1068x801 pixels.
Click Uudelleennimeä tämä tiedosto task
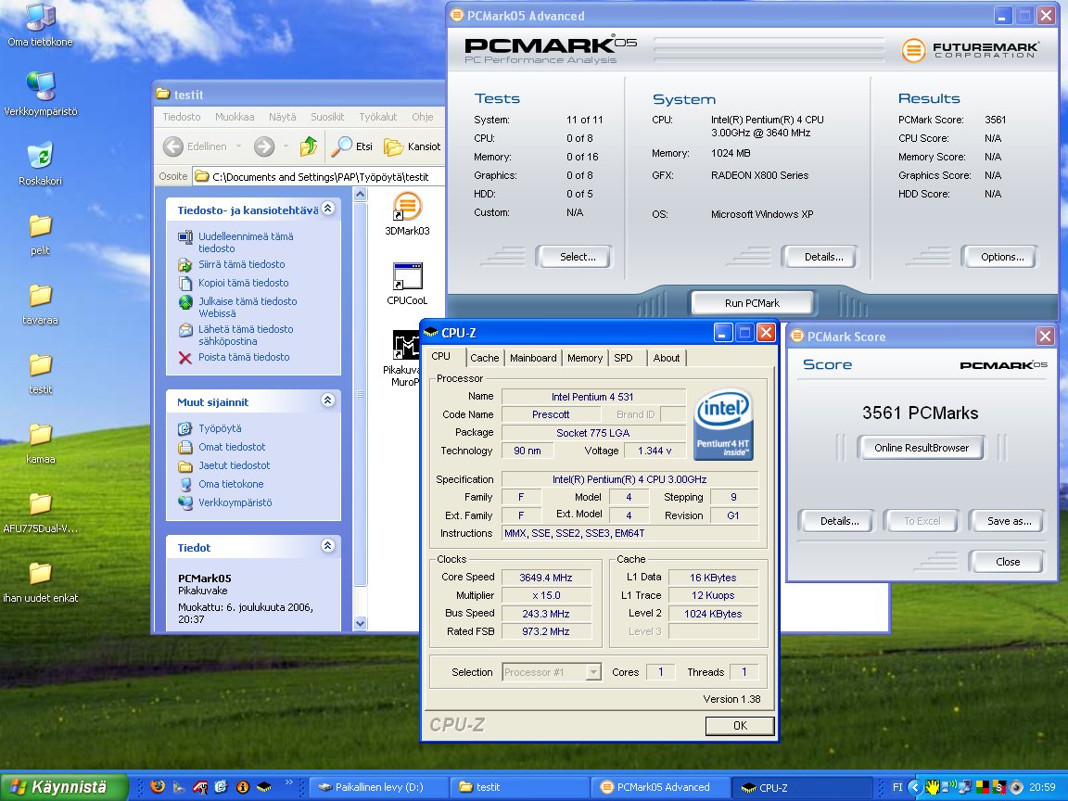245,243
